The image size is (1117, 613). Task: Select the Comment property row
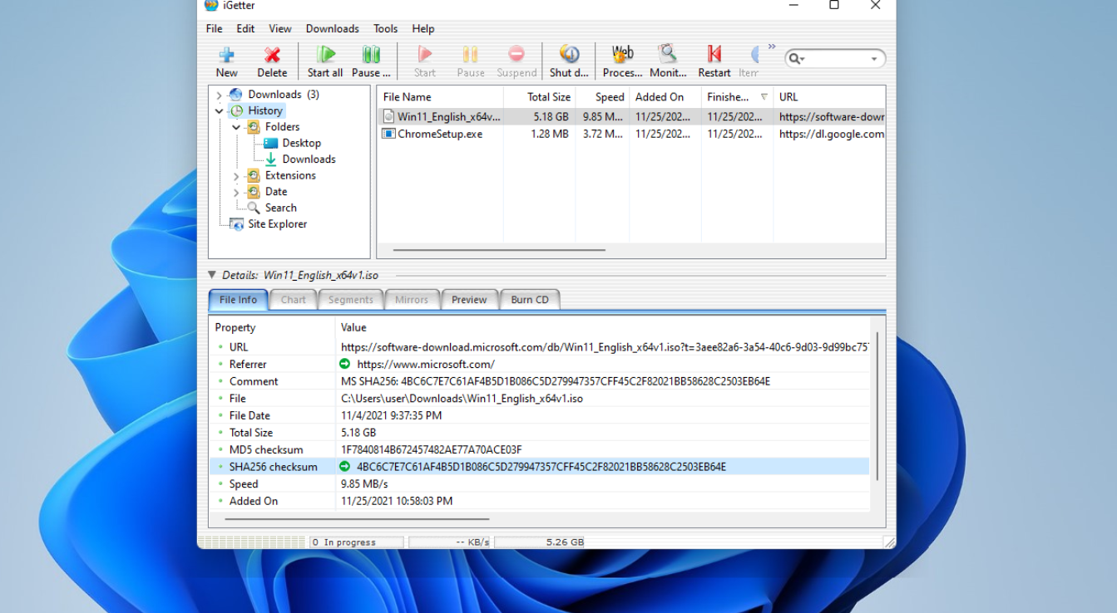(x=539, y=381)
